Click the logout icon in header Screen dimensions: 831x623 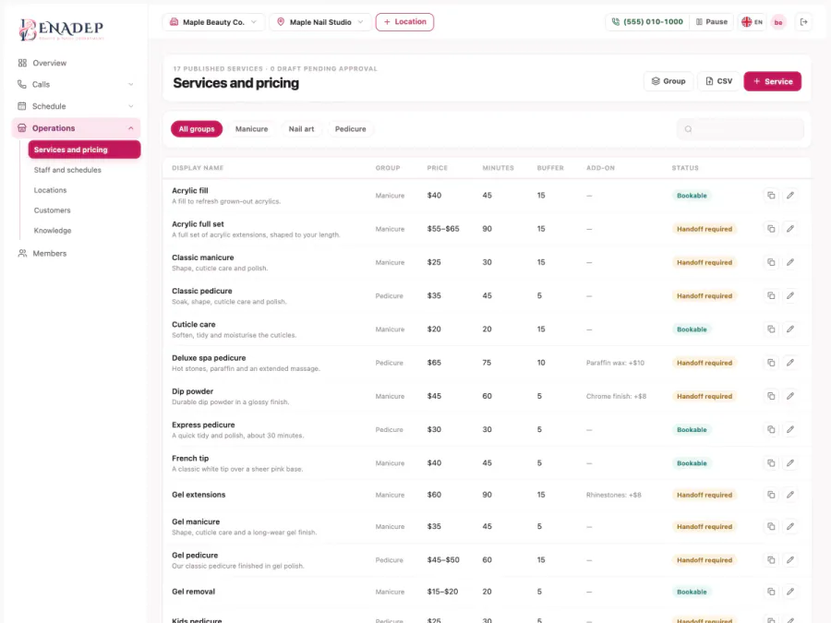coord(804,22)
